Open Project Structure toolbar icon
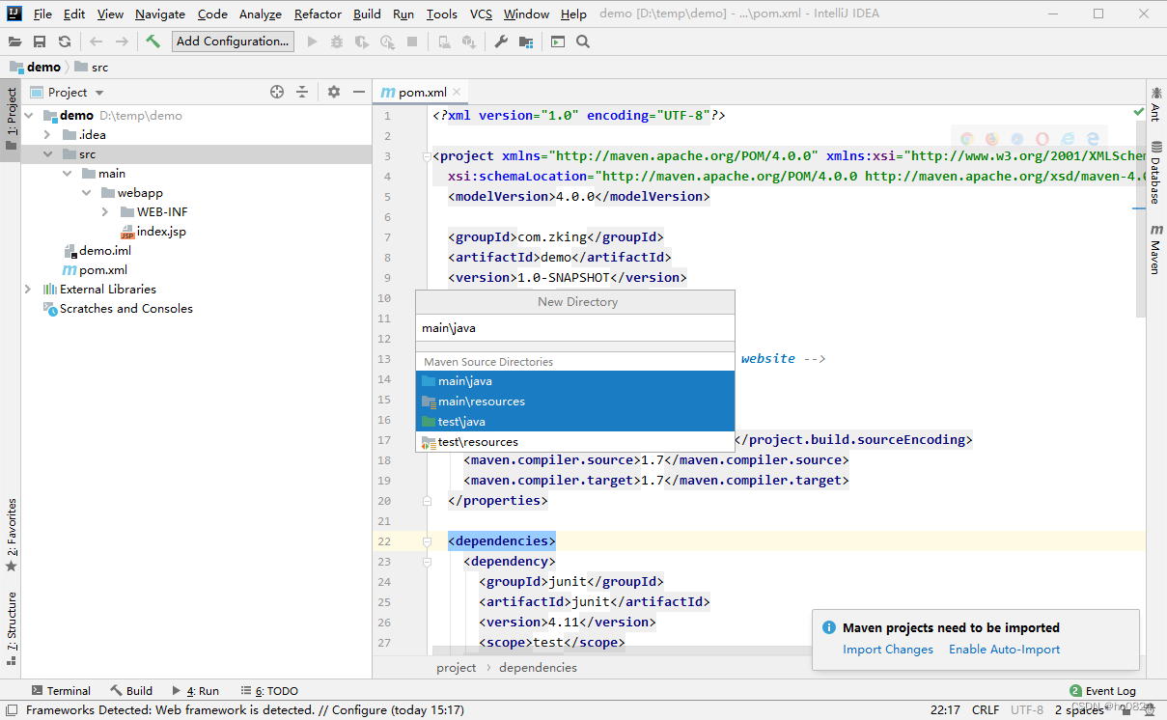Screen dimensions: 1167x720 point(526,42)
